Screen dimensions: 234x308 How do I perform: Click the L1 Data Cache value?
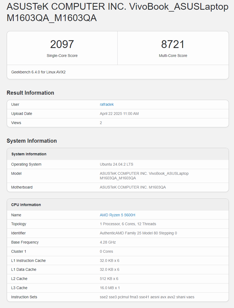(x=110, y=270)
